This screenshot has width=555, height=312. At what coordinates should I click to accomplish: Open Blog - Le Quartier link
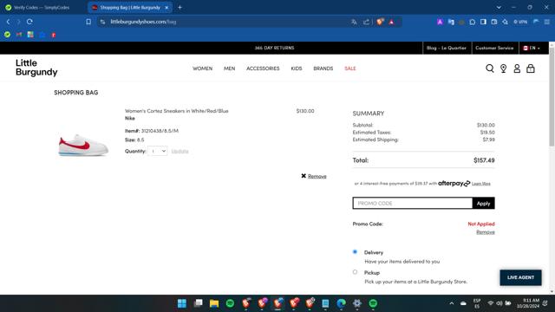[447, 48]
